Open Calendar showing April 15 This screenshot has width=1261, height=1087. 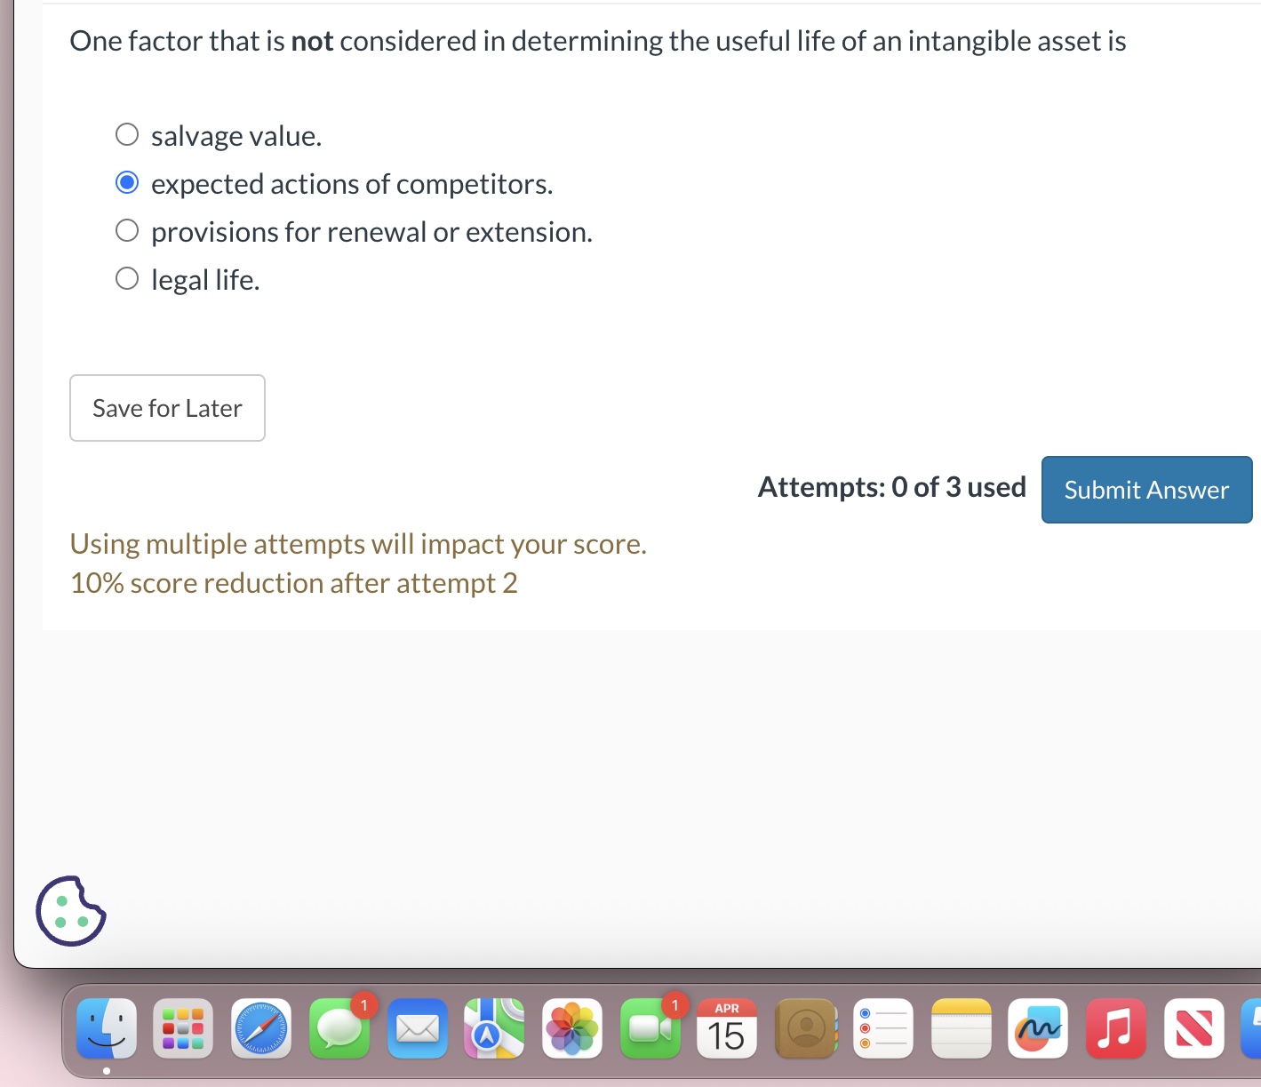tap(727, 1029)
